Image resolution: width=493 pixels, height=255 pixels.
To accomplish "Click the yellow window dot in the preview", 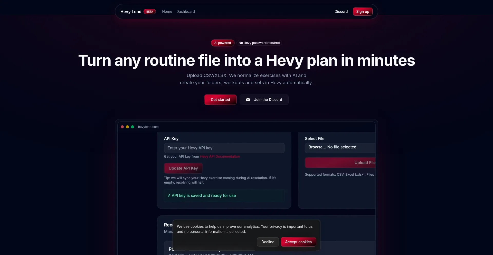I will coord(127,127).
